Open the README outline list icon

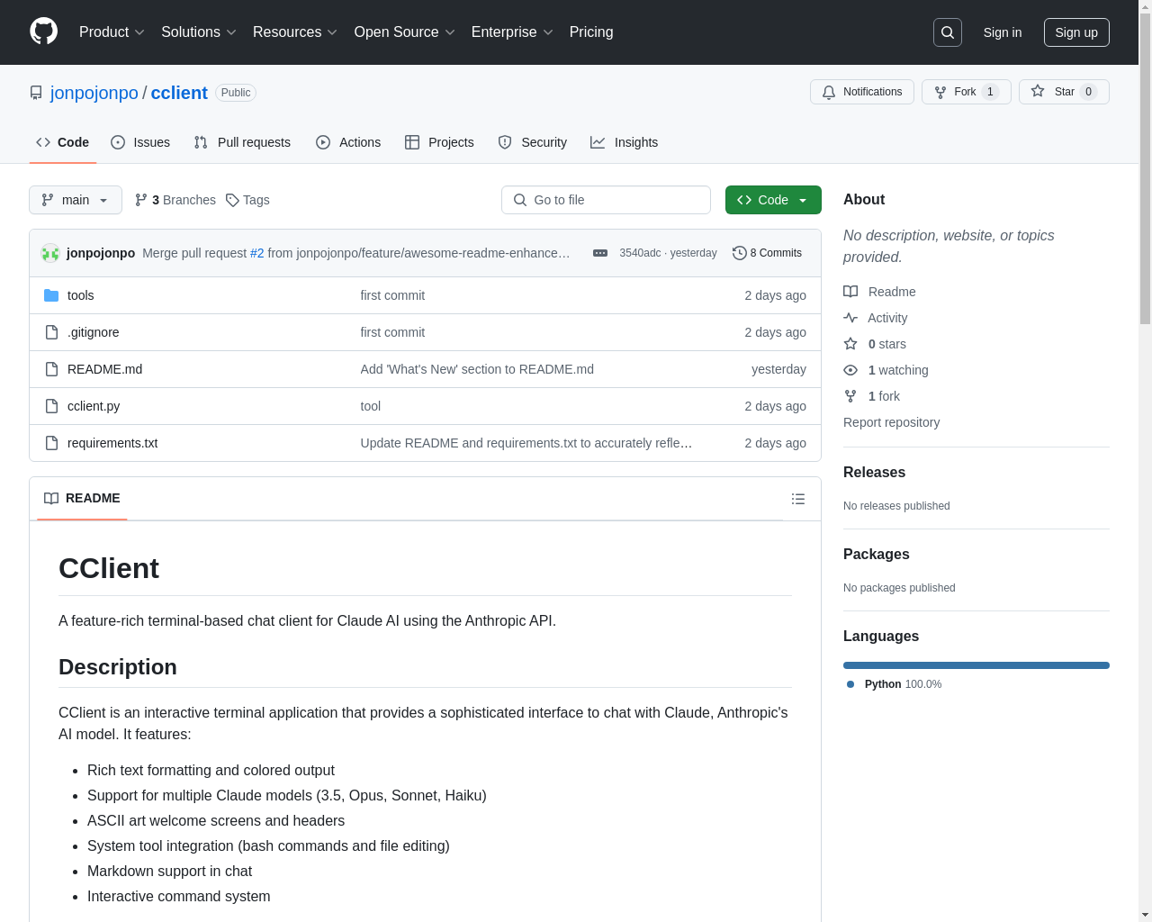[798, 499]
